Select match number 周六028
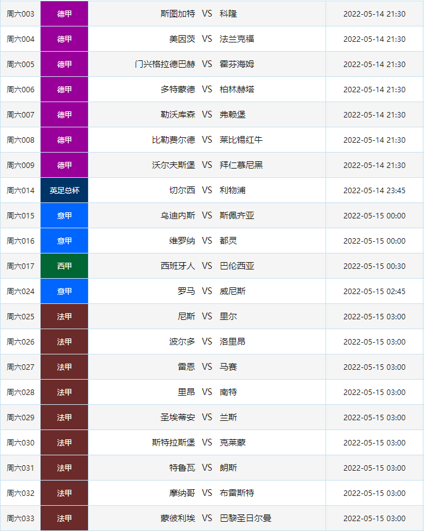This screenshot has height=531, width=424. click(20, 392)
